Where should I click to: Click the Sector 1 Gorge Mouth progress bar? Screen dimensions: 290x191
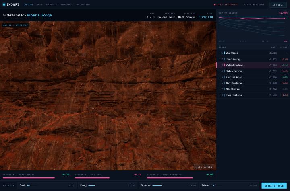pos(29,178)
